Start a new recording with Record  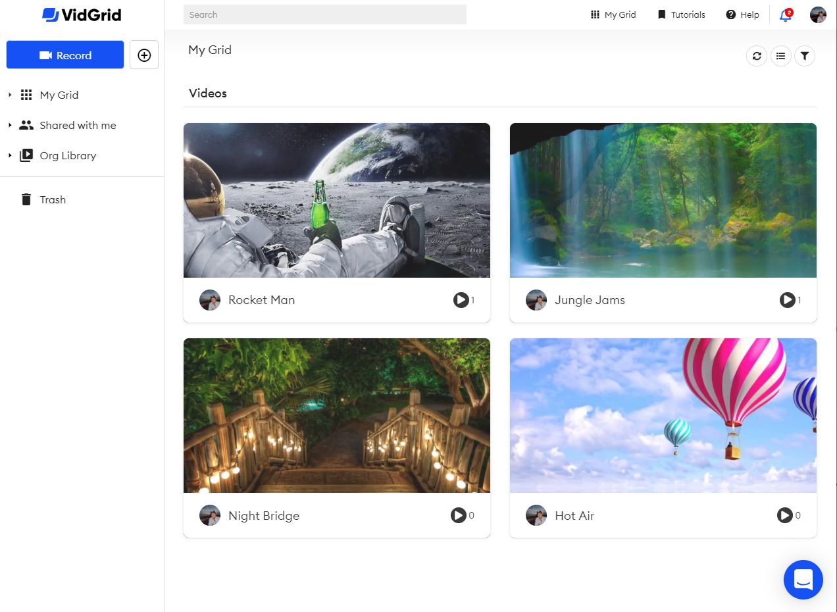pos(65,55)
